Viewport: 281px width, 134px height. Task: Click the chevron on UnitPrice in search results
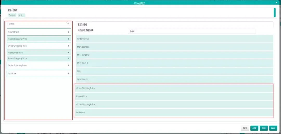(x=68, y=73)
